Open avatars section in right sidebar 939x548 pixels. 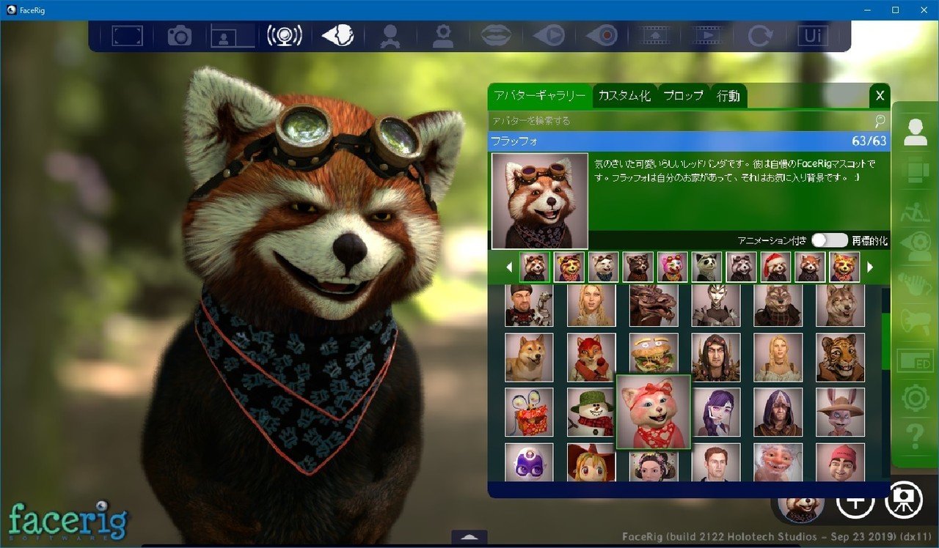[916, 132]
